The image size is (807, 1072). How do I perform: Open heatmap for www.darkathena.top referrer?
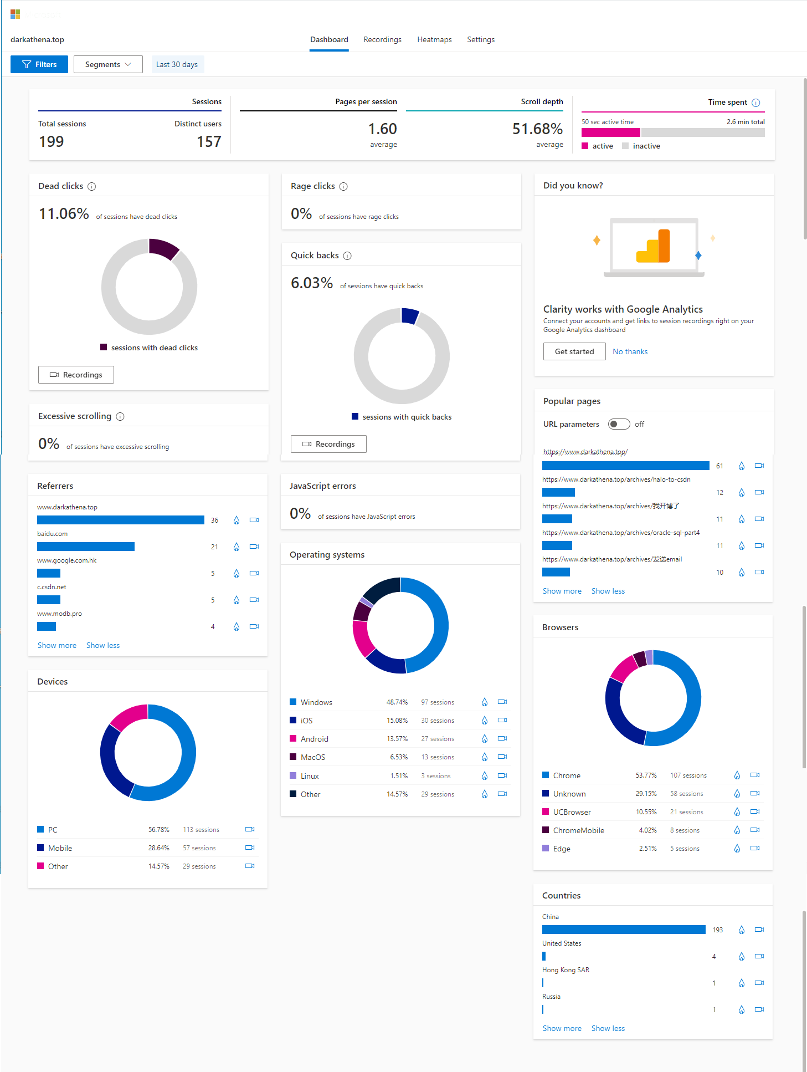[x=237, y=520]
